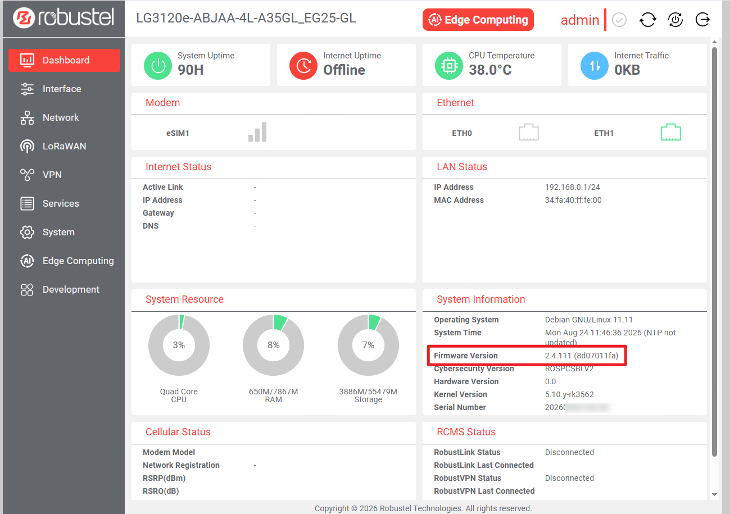Viewport: 730px width, 514px height.
Task: Click the green System Uptime power icon
Action: [x=158, y=65]
